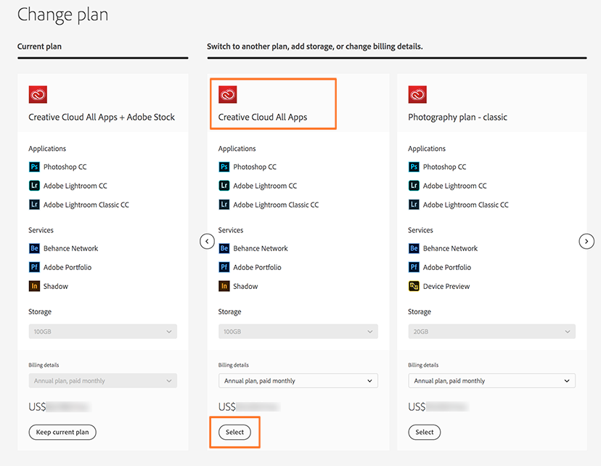Click 'Adobe Lightroom CC' label in current plan card
Viewport: 601px width, 466px height.
[75, 186]
